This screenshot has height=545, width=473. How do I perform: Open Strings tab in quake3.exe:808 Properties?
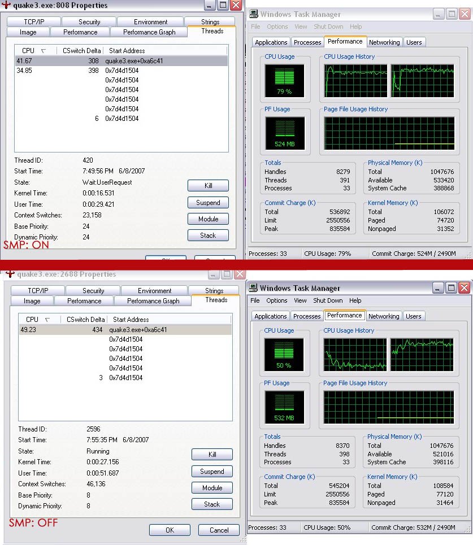click(x=210, y=21)
